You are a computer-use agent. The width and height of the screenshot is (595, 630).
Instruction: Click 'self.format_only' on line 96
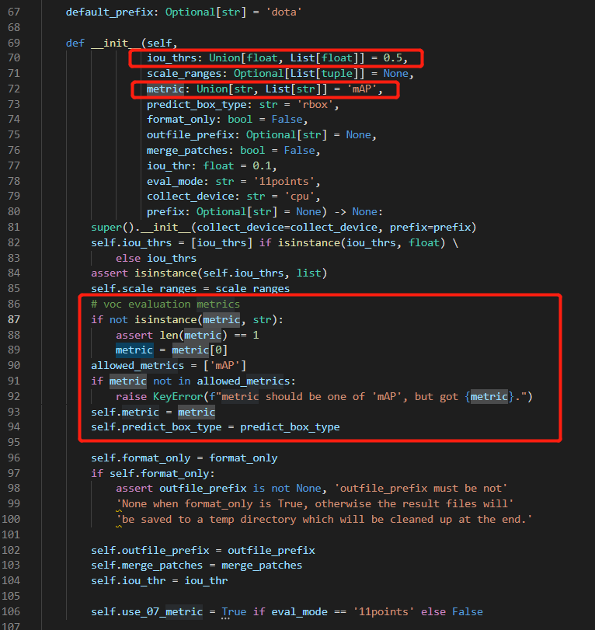(141, 458)
